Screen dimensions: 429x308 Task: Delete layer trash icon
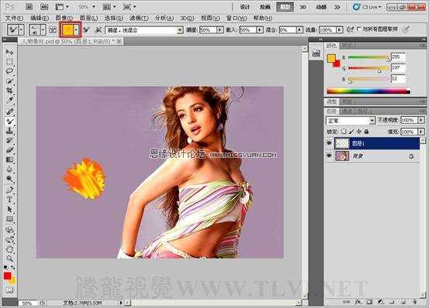pos(414,302)
